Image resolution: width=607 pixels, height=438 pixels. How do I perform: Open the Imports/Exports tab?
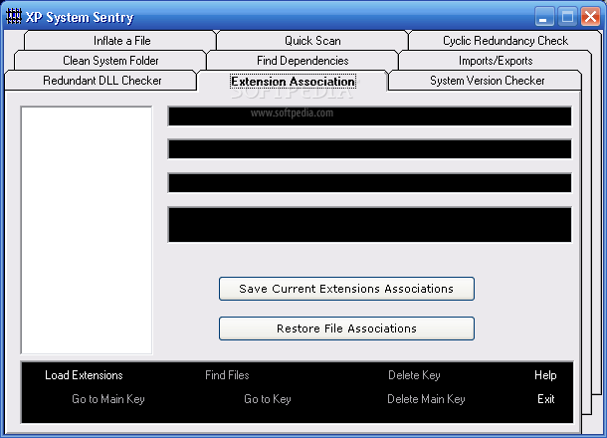point(496,61)
